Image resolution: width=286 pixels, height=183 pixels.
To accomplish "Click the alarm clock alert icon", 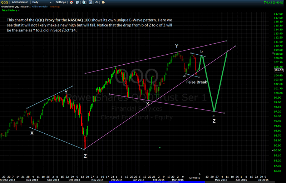I will 71,2.
